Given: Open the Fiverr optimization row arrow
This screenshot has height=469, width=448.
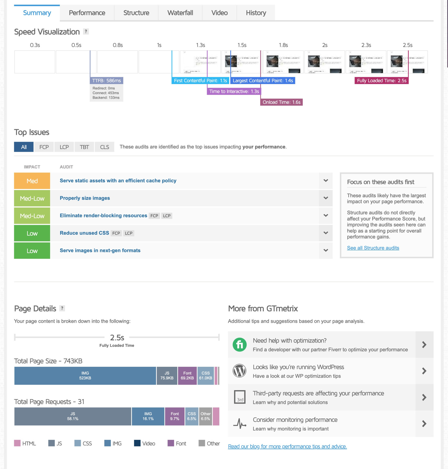Looking at the screenshot, I should point(424,344).
